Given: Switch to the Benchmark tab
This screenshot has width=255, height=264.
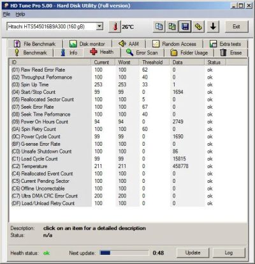Looking at the screenshot, I should coord(31,52).
